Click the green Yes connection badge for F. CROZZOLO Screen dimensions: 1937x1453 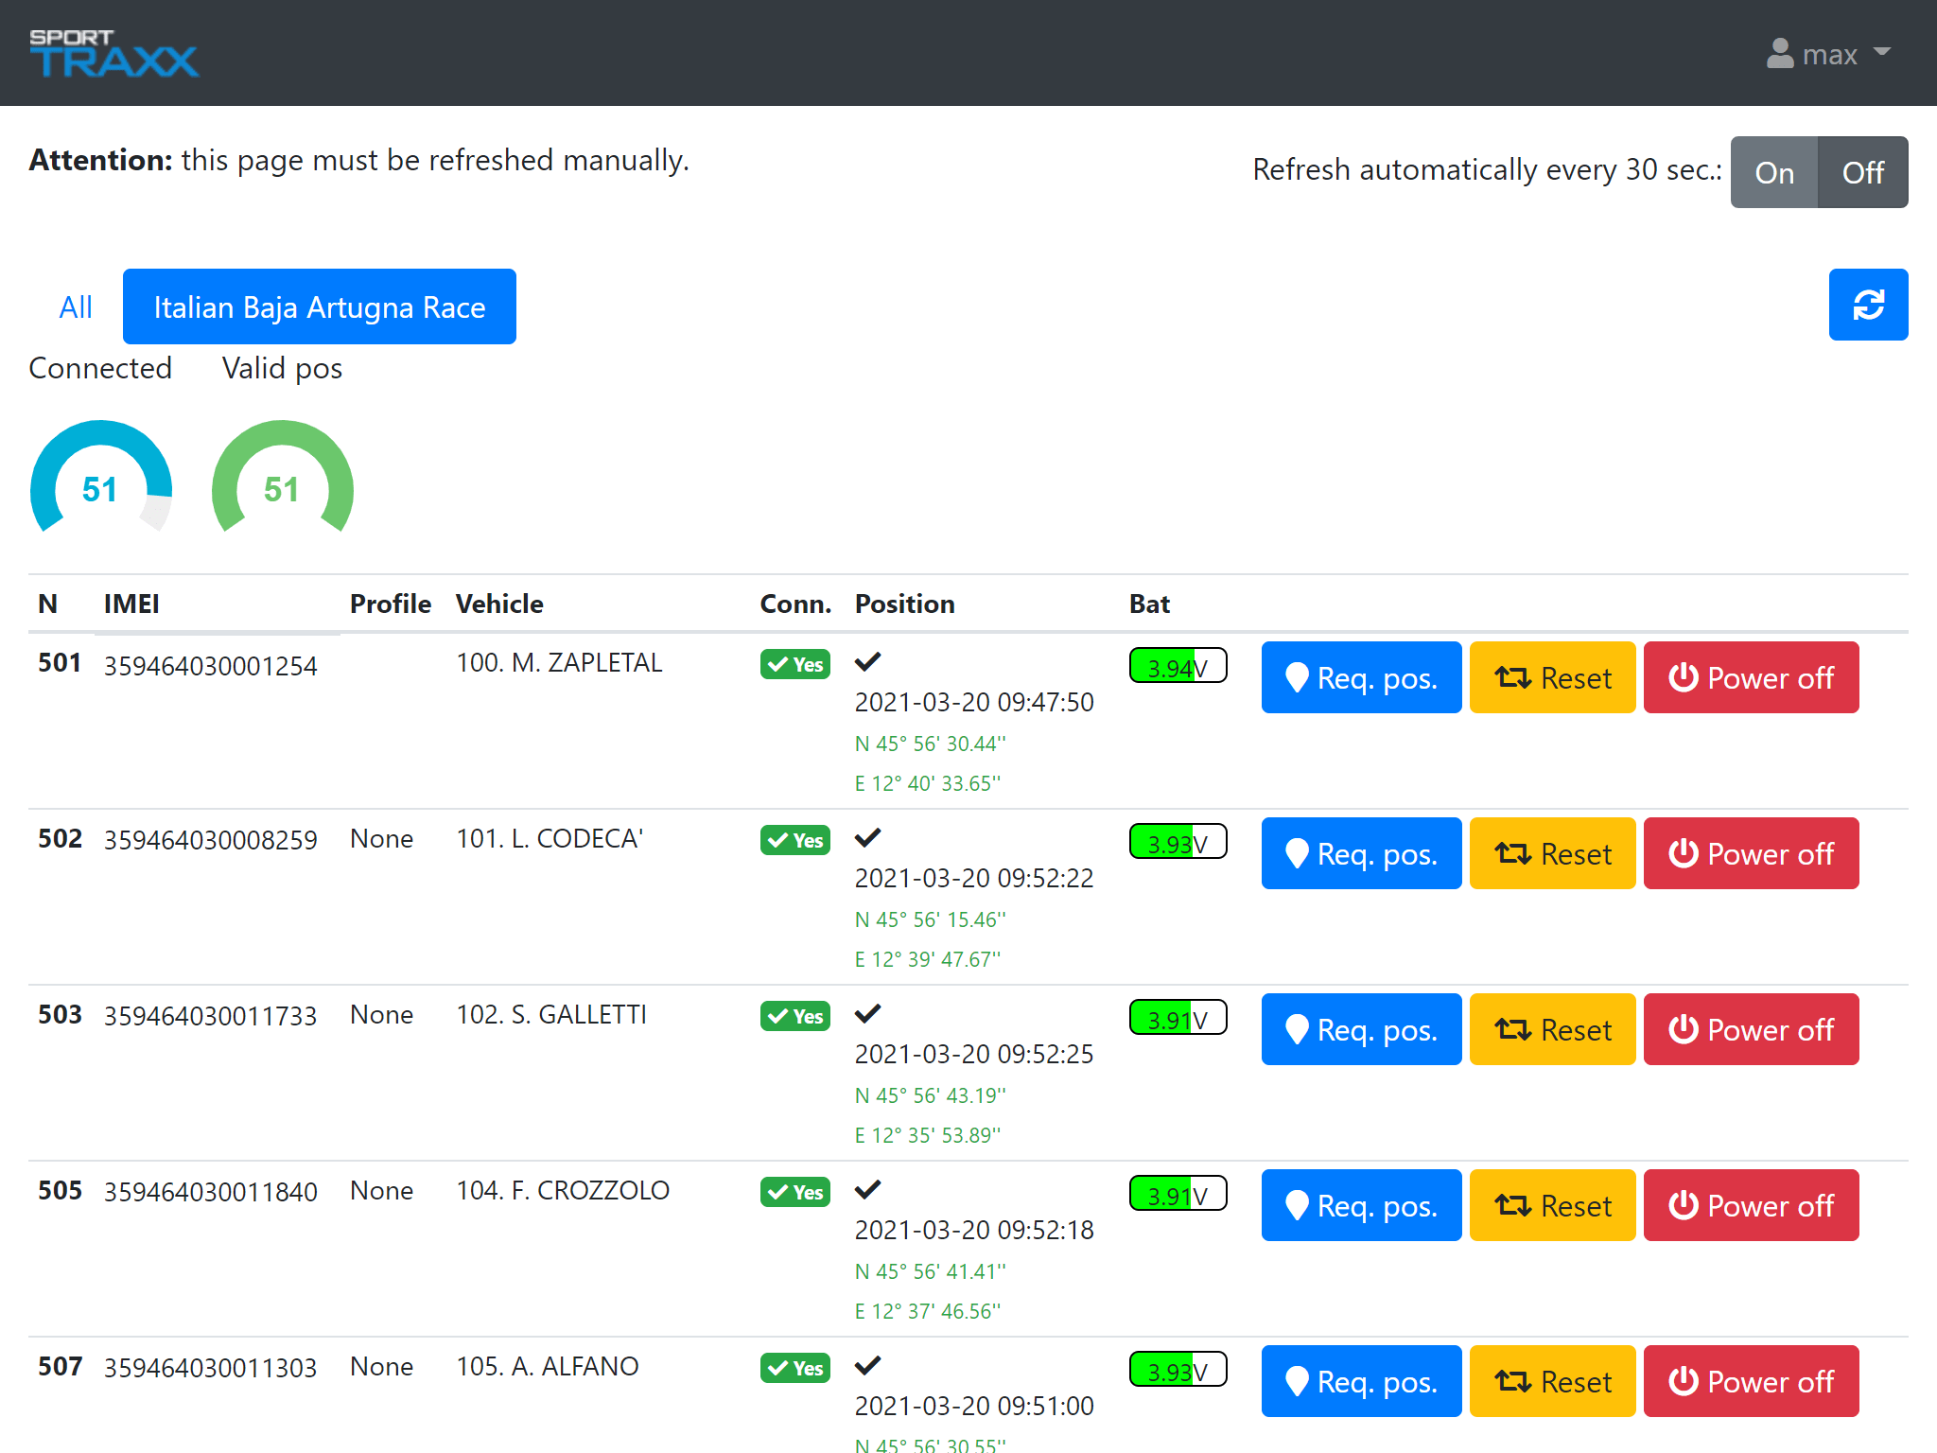click(x=794, y=1192)
